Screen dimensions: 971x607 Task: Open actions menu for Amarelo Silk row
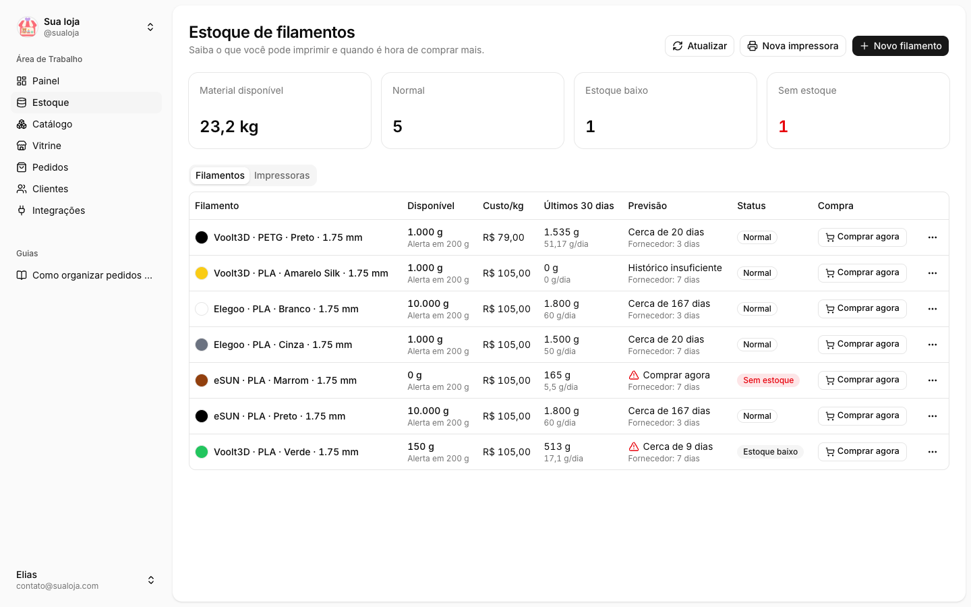click(933, 273)
